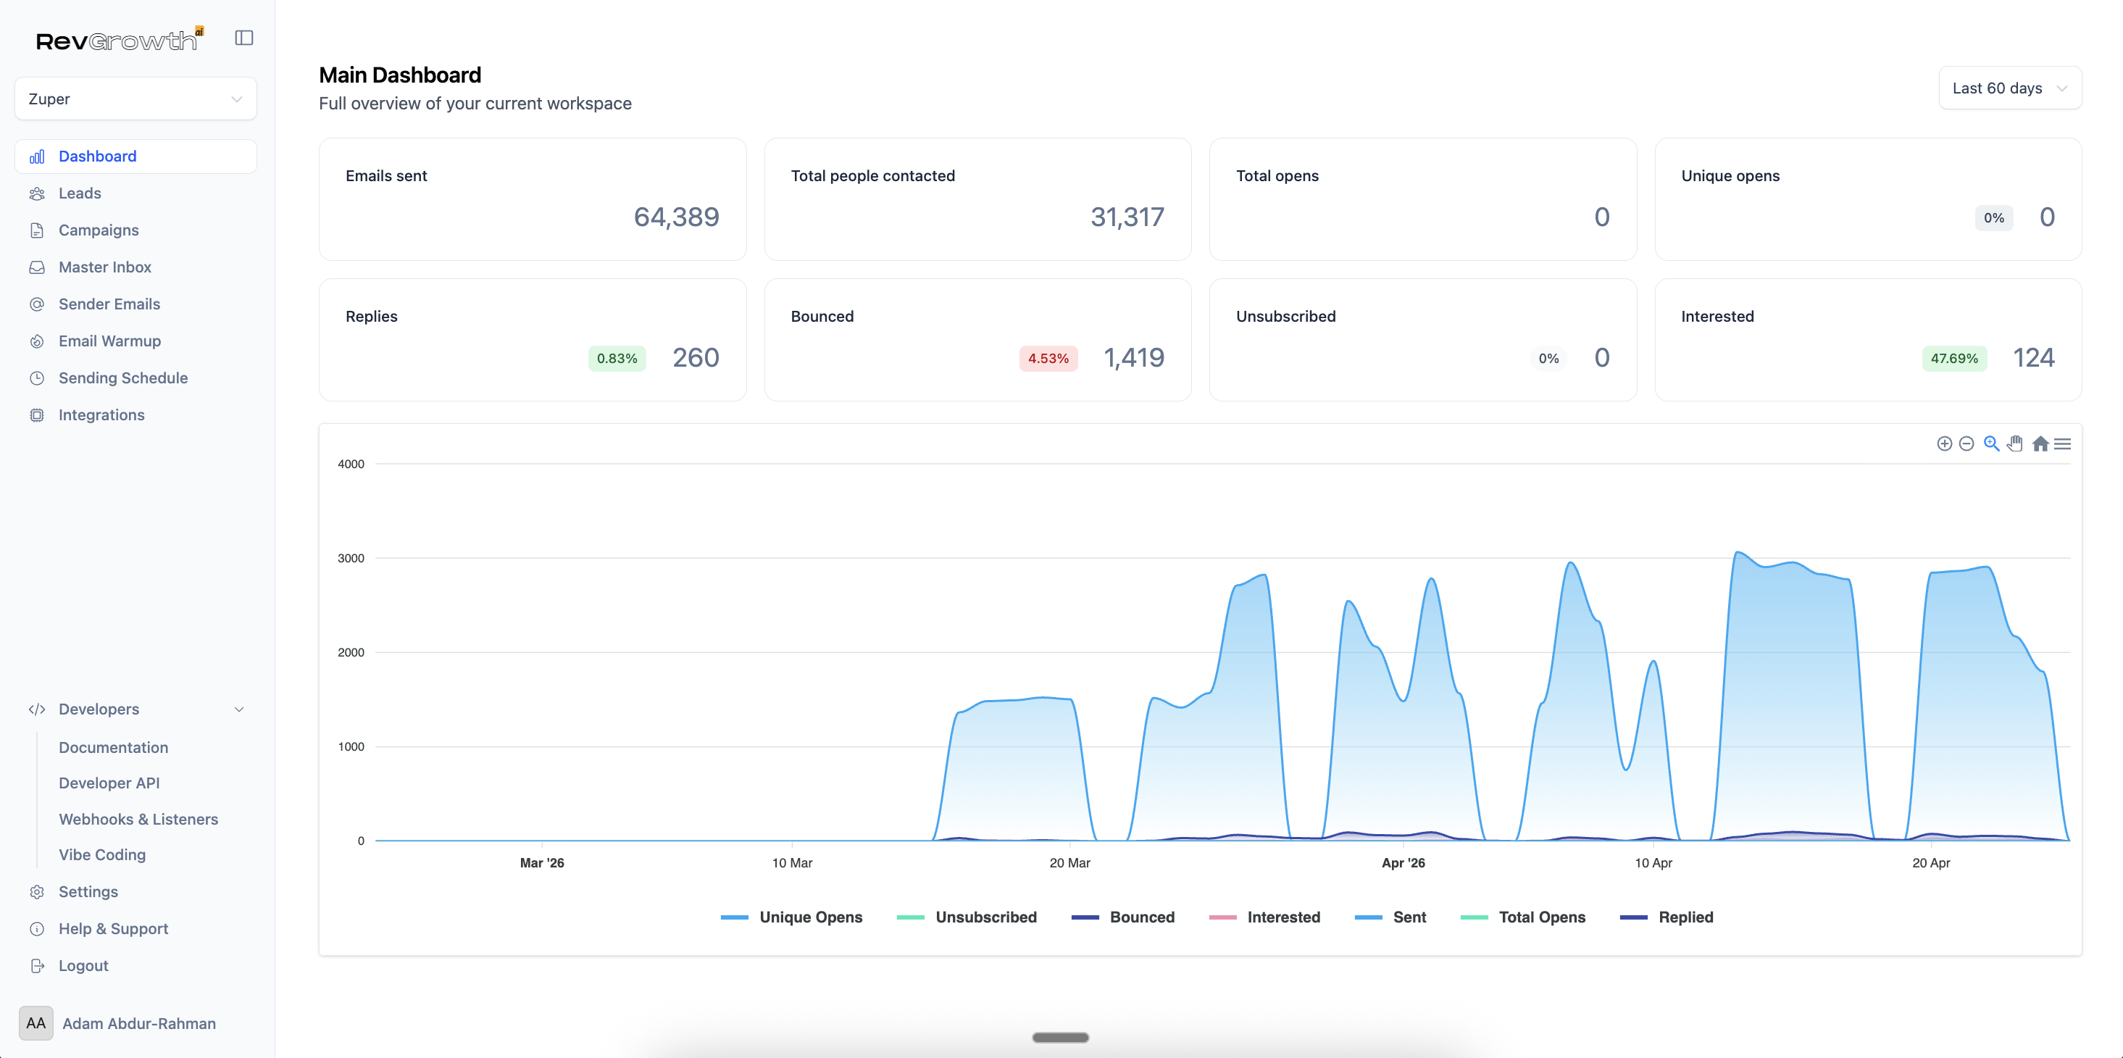Click the Interested count 124

pos(2034,357)
